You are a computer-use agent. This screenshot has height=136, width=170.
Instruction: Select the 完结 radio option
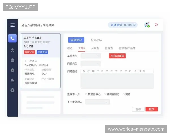(124, 94)
